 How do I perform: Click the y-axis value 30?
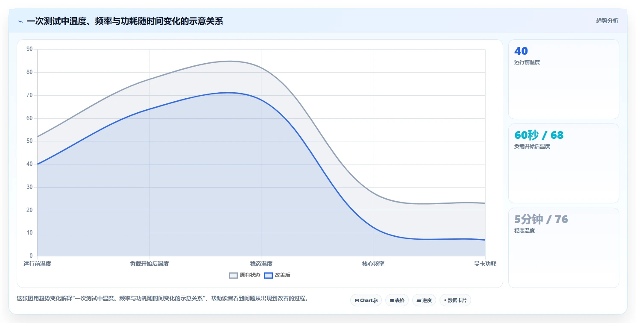point(29,187)
